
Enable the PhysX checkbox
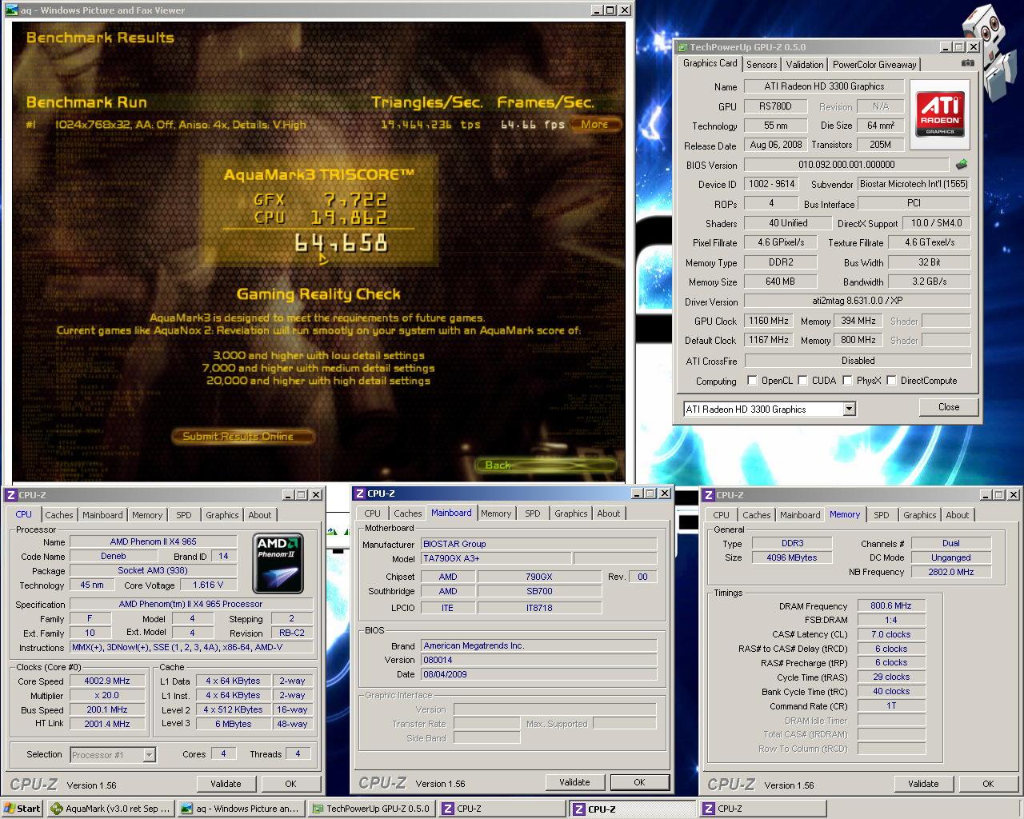click(x=848, y=381)
